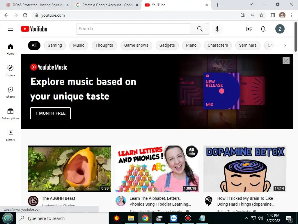Open a new browser tab
Viewport: 298px width, 224px height.
click(218, 5)
